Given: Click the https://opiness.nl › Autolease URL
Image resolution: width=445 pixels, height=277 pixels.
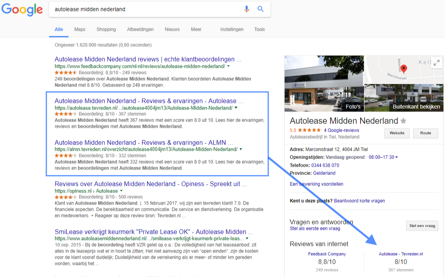Looking at the screenshot, I should (86, 191).
